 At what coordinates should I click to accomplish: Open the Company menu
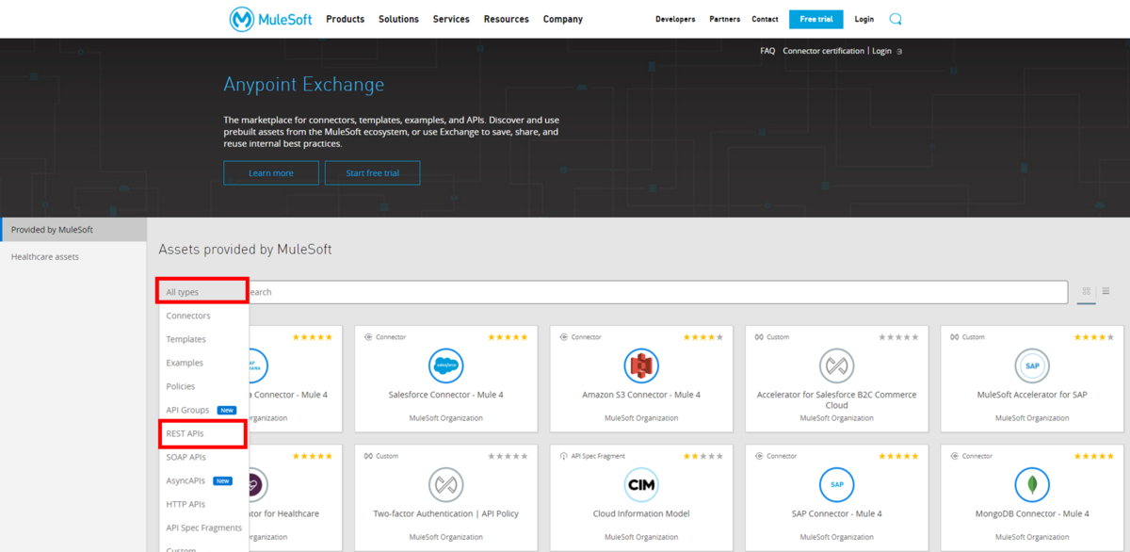(563, 19)
